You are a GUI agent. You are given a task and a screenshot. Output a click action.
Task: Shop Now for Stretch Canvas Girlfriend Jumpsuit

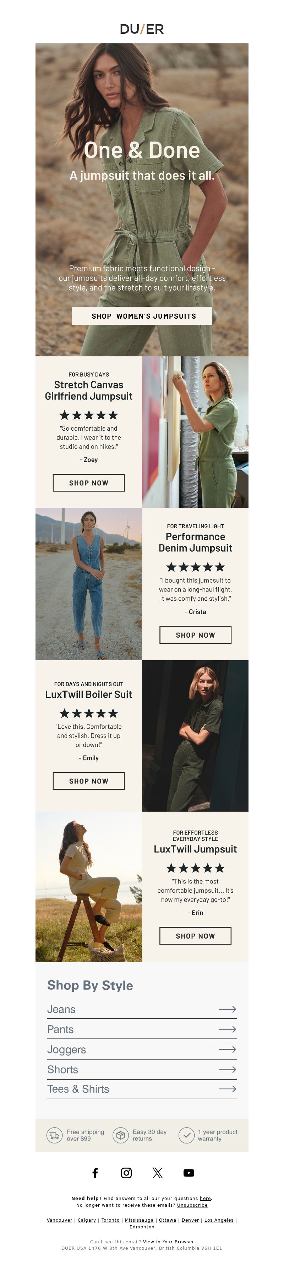tap(89, 482)
